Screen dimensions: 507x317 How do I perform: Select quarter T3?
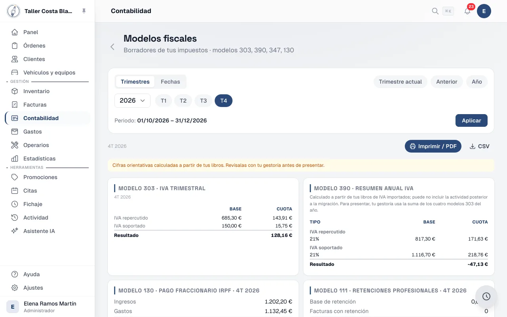pyautogui.click(x=203, y=101)
